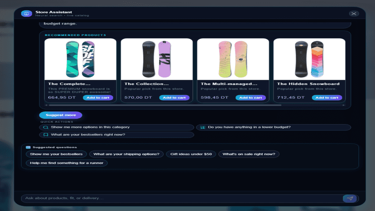
Task: Click the 598,45 DT price
Action: (x=214, y=98)
